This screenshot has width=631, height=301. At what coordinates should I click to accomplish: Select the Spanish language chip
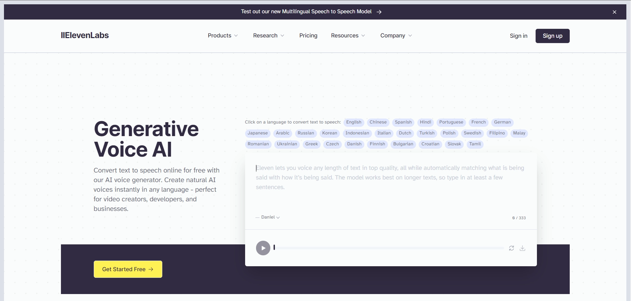(403, 122)
